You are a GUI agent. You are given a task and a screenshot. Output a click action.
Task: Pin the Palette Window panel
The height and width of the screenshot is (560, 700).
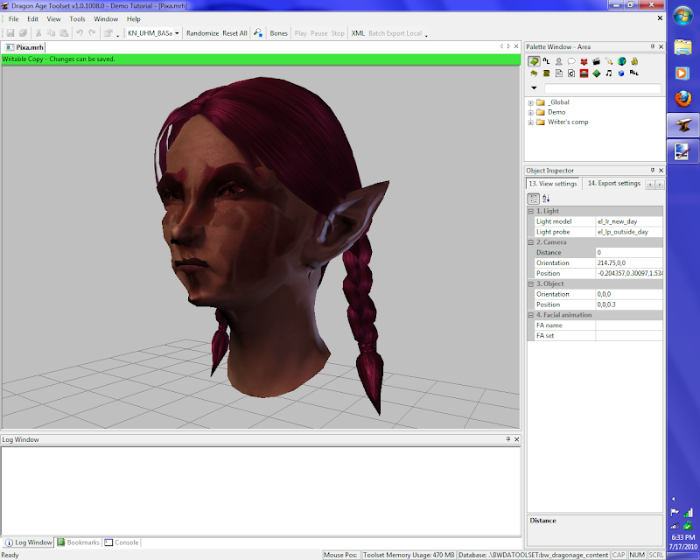(652, 46)
